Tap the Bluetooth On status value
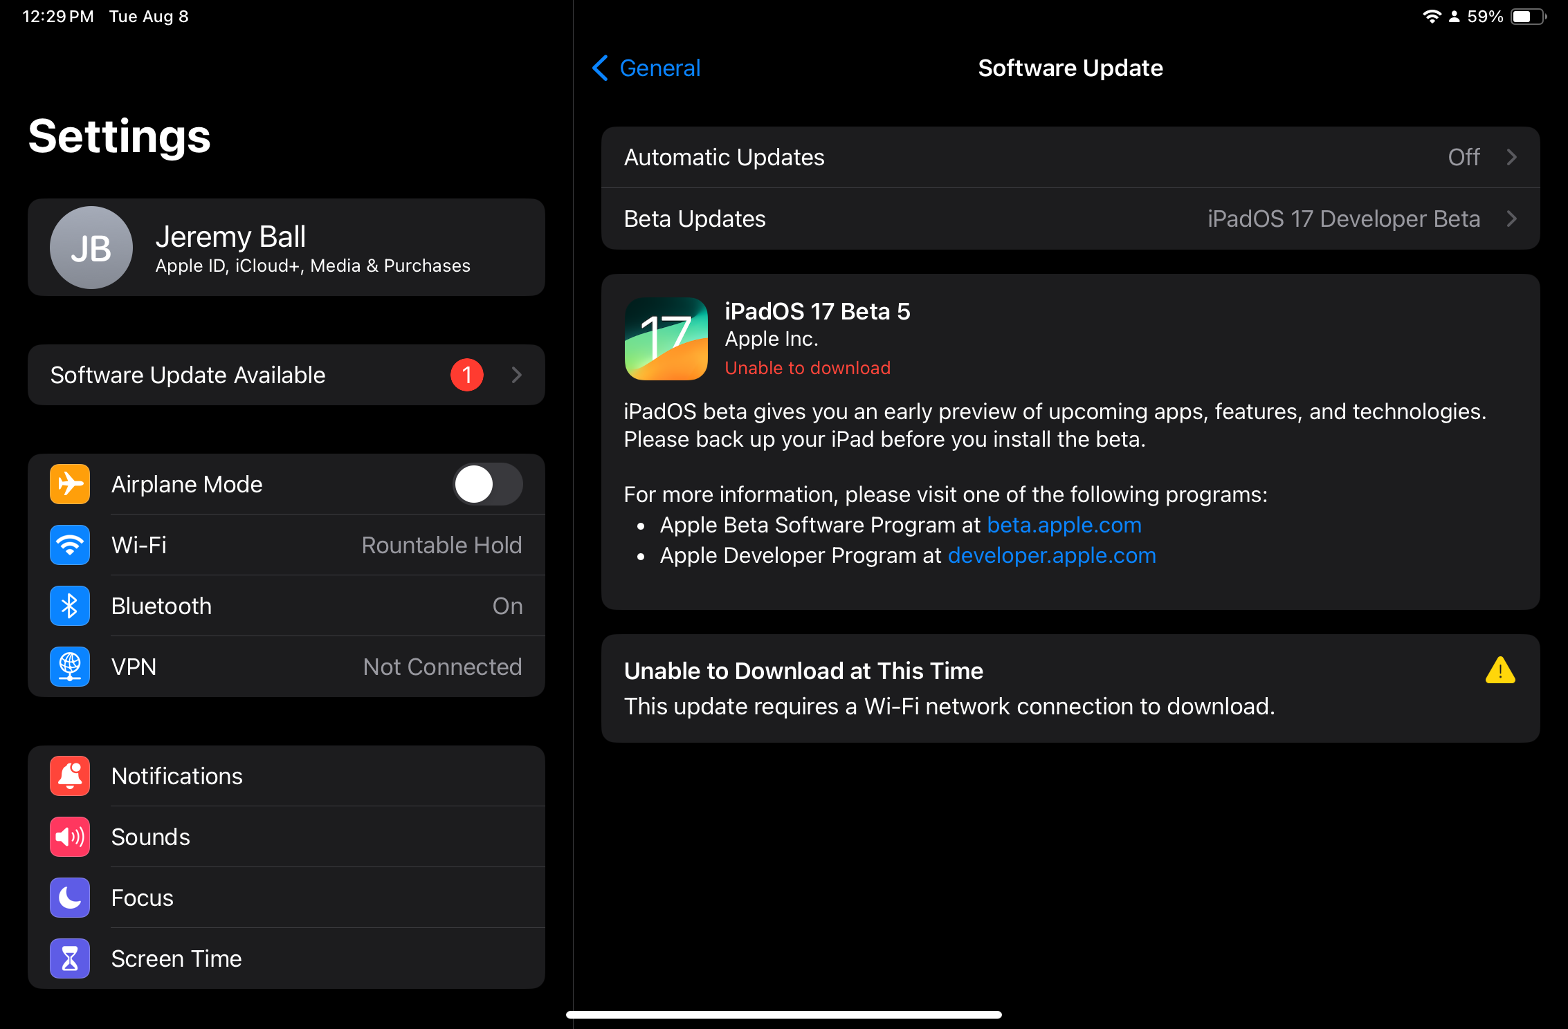This screenshot has width=1568, height=1029. (x=507, y=606)
